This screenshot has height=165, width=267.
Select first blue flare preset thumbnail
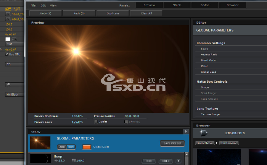(x=219, y=157)
